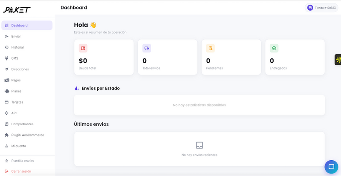The height and width of the screenshot is (176, 341).
Task: Download Plantilla envíos template link
Action: tap(27, 161)
